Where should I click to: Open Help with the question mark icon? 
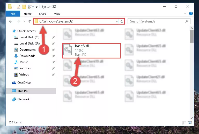[x=191, y=13]
